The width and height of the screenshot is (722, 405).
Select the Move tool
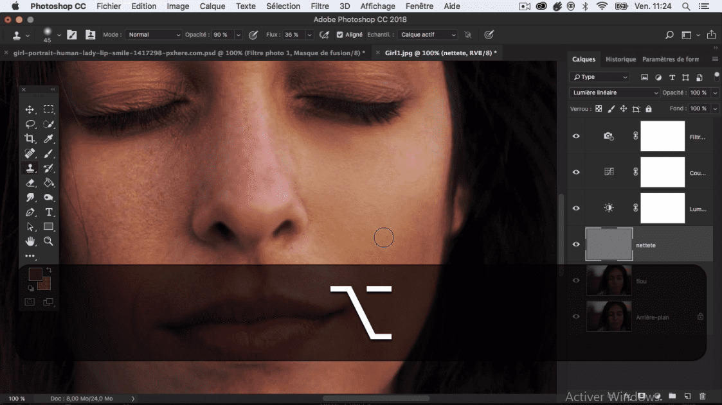pyautogui.click(x=30, y=110)
